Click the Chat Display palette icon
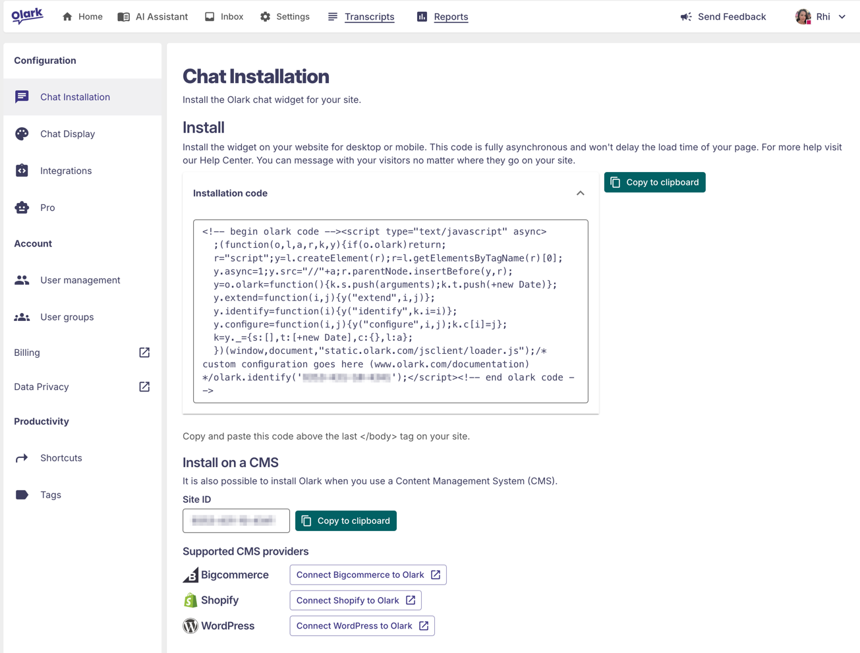The image size is (860, 653). [22, 134]
